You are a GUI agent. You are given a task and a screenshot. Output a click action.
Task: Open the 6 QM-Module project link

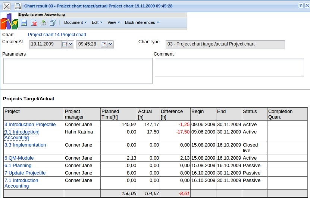tap(19, 158)
